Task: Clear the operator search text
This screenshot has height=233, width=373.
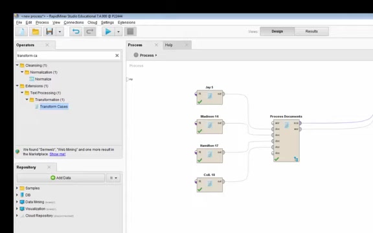Action: click(x=117, y=56)
